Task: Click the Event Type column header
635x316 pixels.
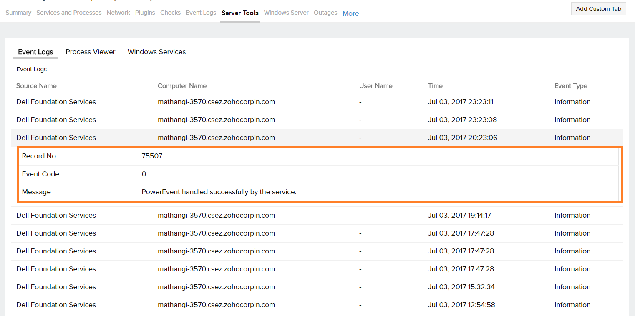Action: 571,86
